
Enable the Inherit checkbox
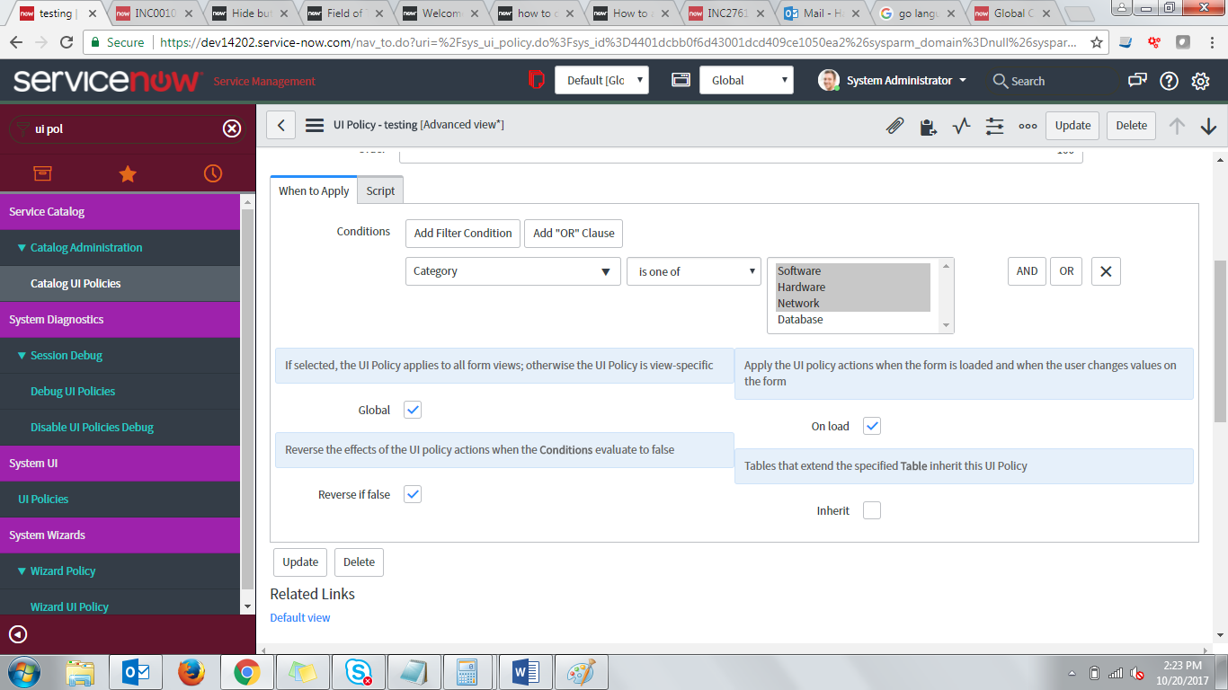[871, 509]
